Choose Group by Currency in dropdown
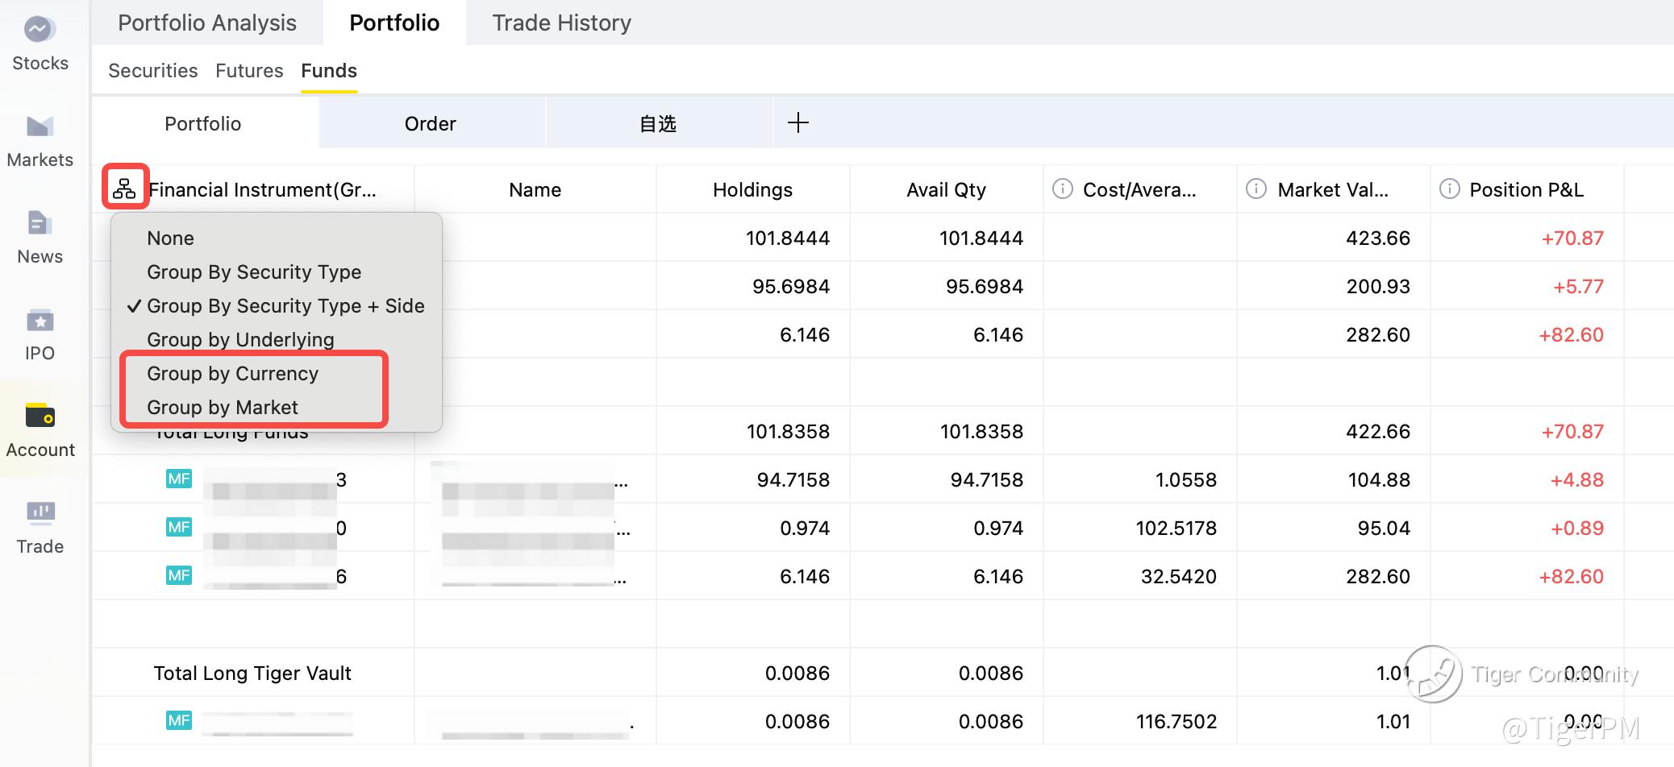This screenshot has height=767, width=1674. (232, 374)
